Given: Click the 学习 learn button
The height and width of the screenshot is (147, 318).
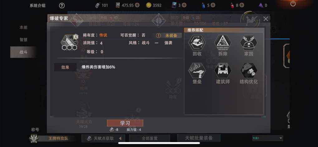Looking at the screenshot, I should (125, 123).
